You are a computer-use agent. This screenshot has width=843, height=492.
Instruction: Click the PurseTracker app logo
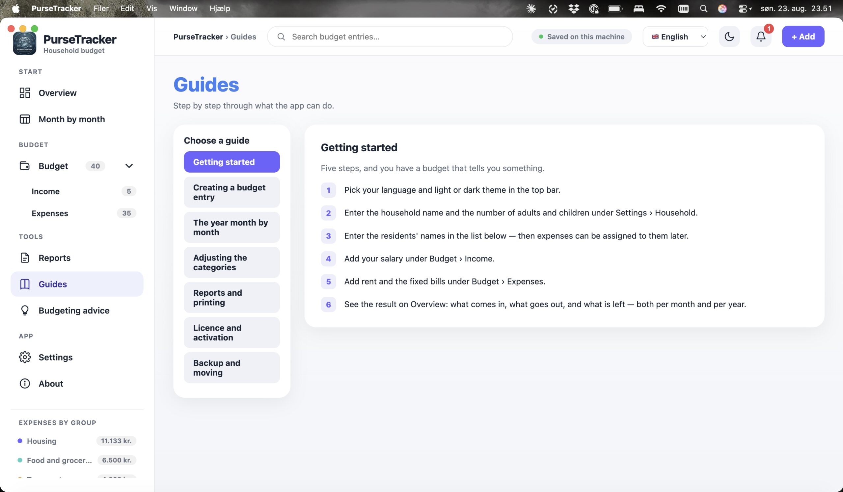24,43
